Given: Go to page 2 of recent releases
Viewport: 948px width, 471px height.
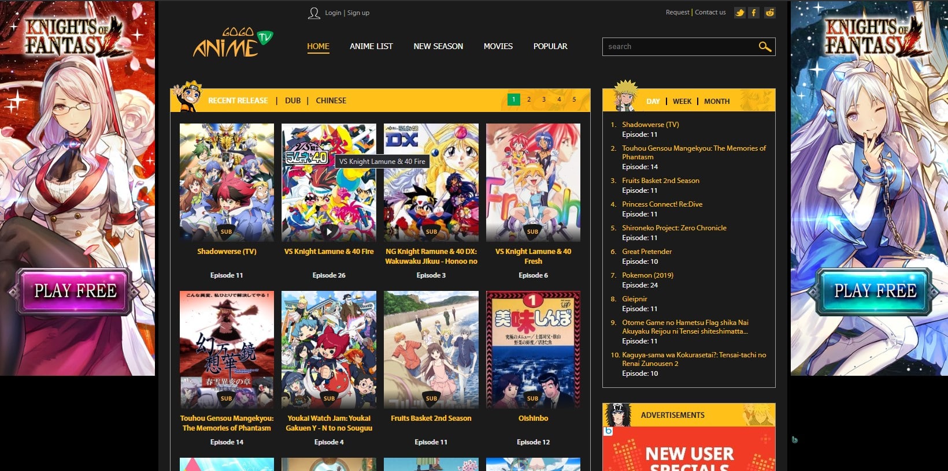Looking at the screenshot, I should coord(529,99).
